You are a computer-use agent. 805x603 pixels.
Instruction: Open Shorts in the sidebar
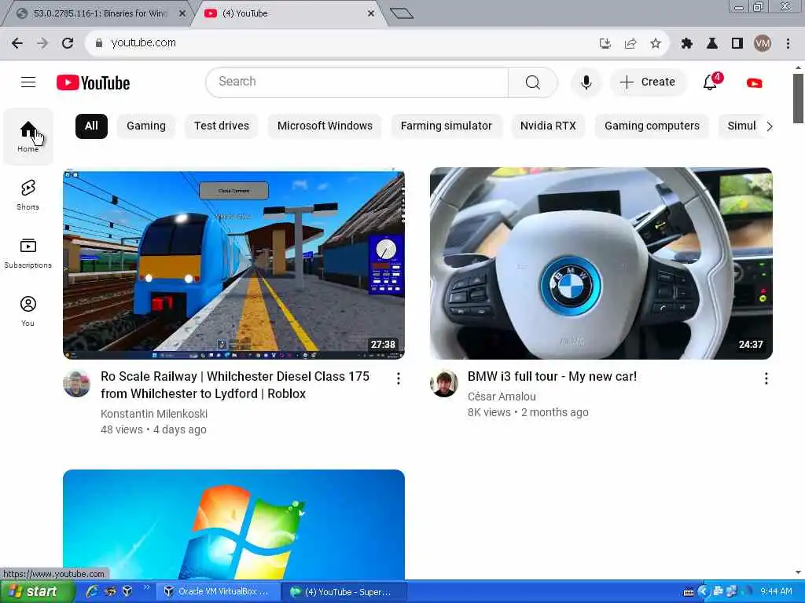coord(28,195)
